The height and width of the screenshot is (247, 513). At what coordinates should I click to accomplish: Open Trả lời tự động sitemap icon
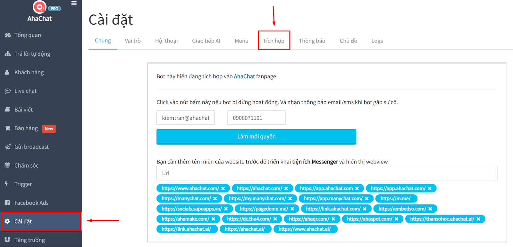coord(8,54)
